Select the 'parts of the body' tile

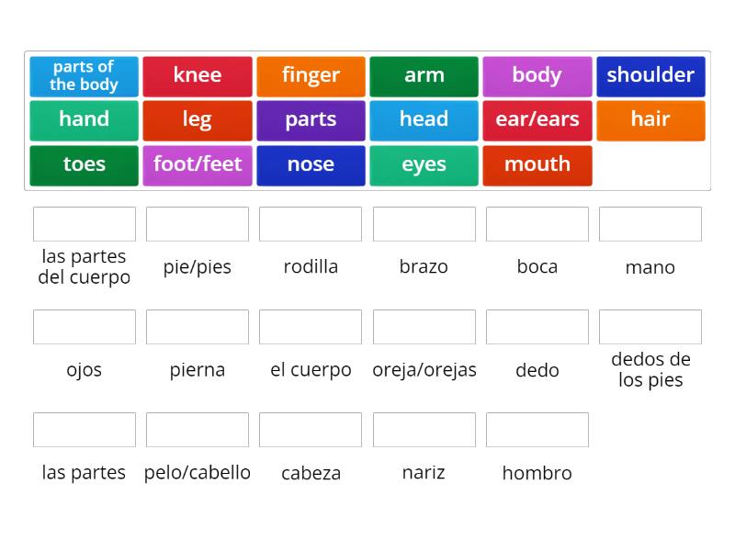tap(84, 76)
